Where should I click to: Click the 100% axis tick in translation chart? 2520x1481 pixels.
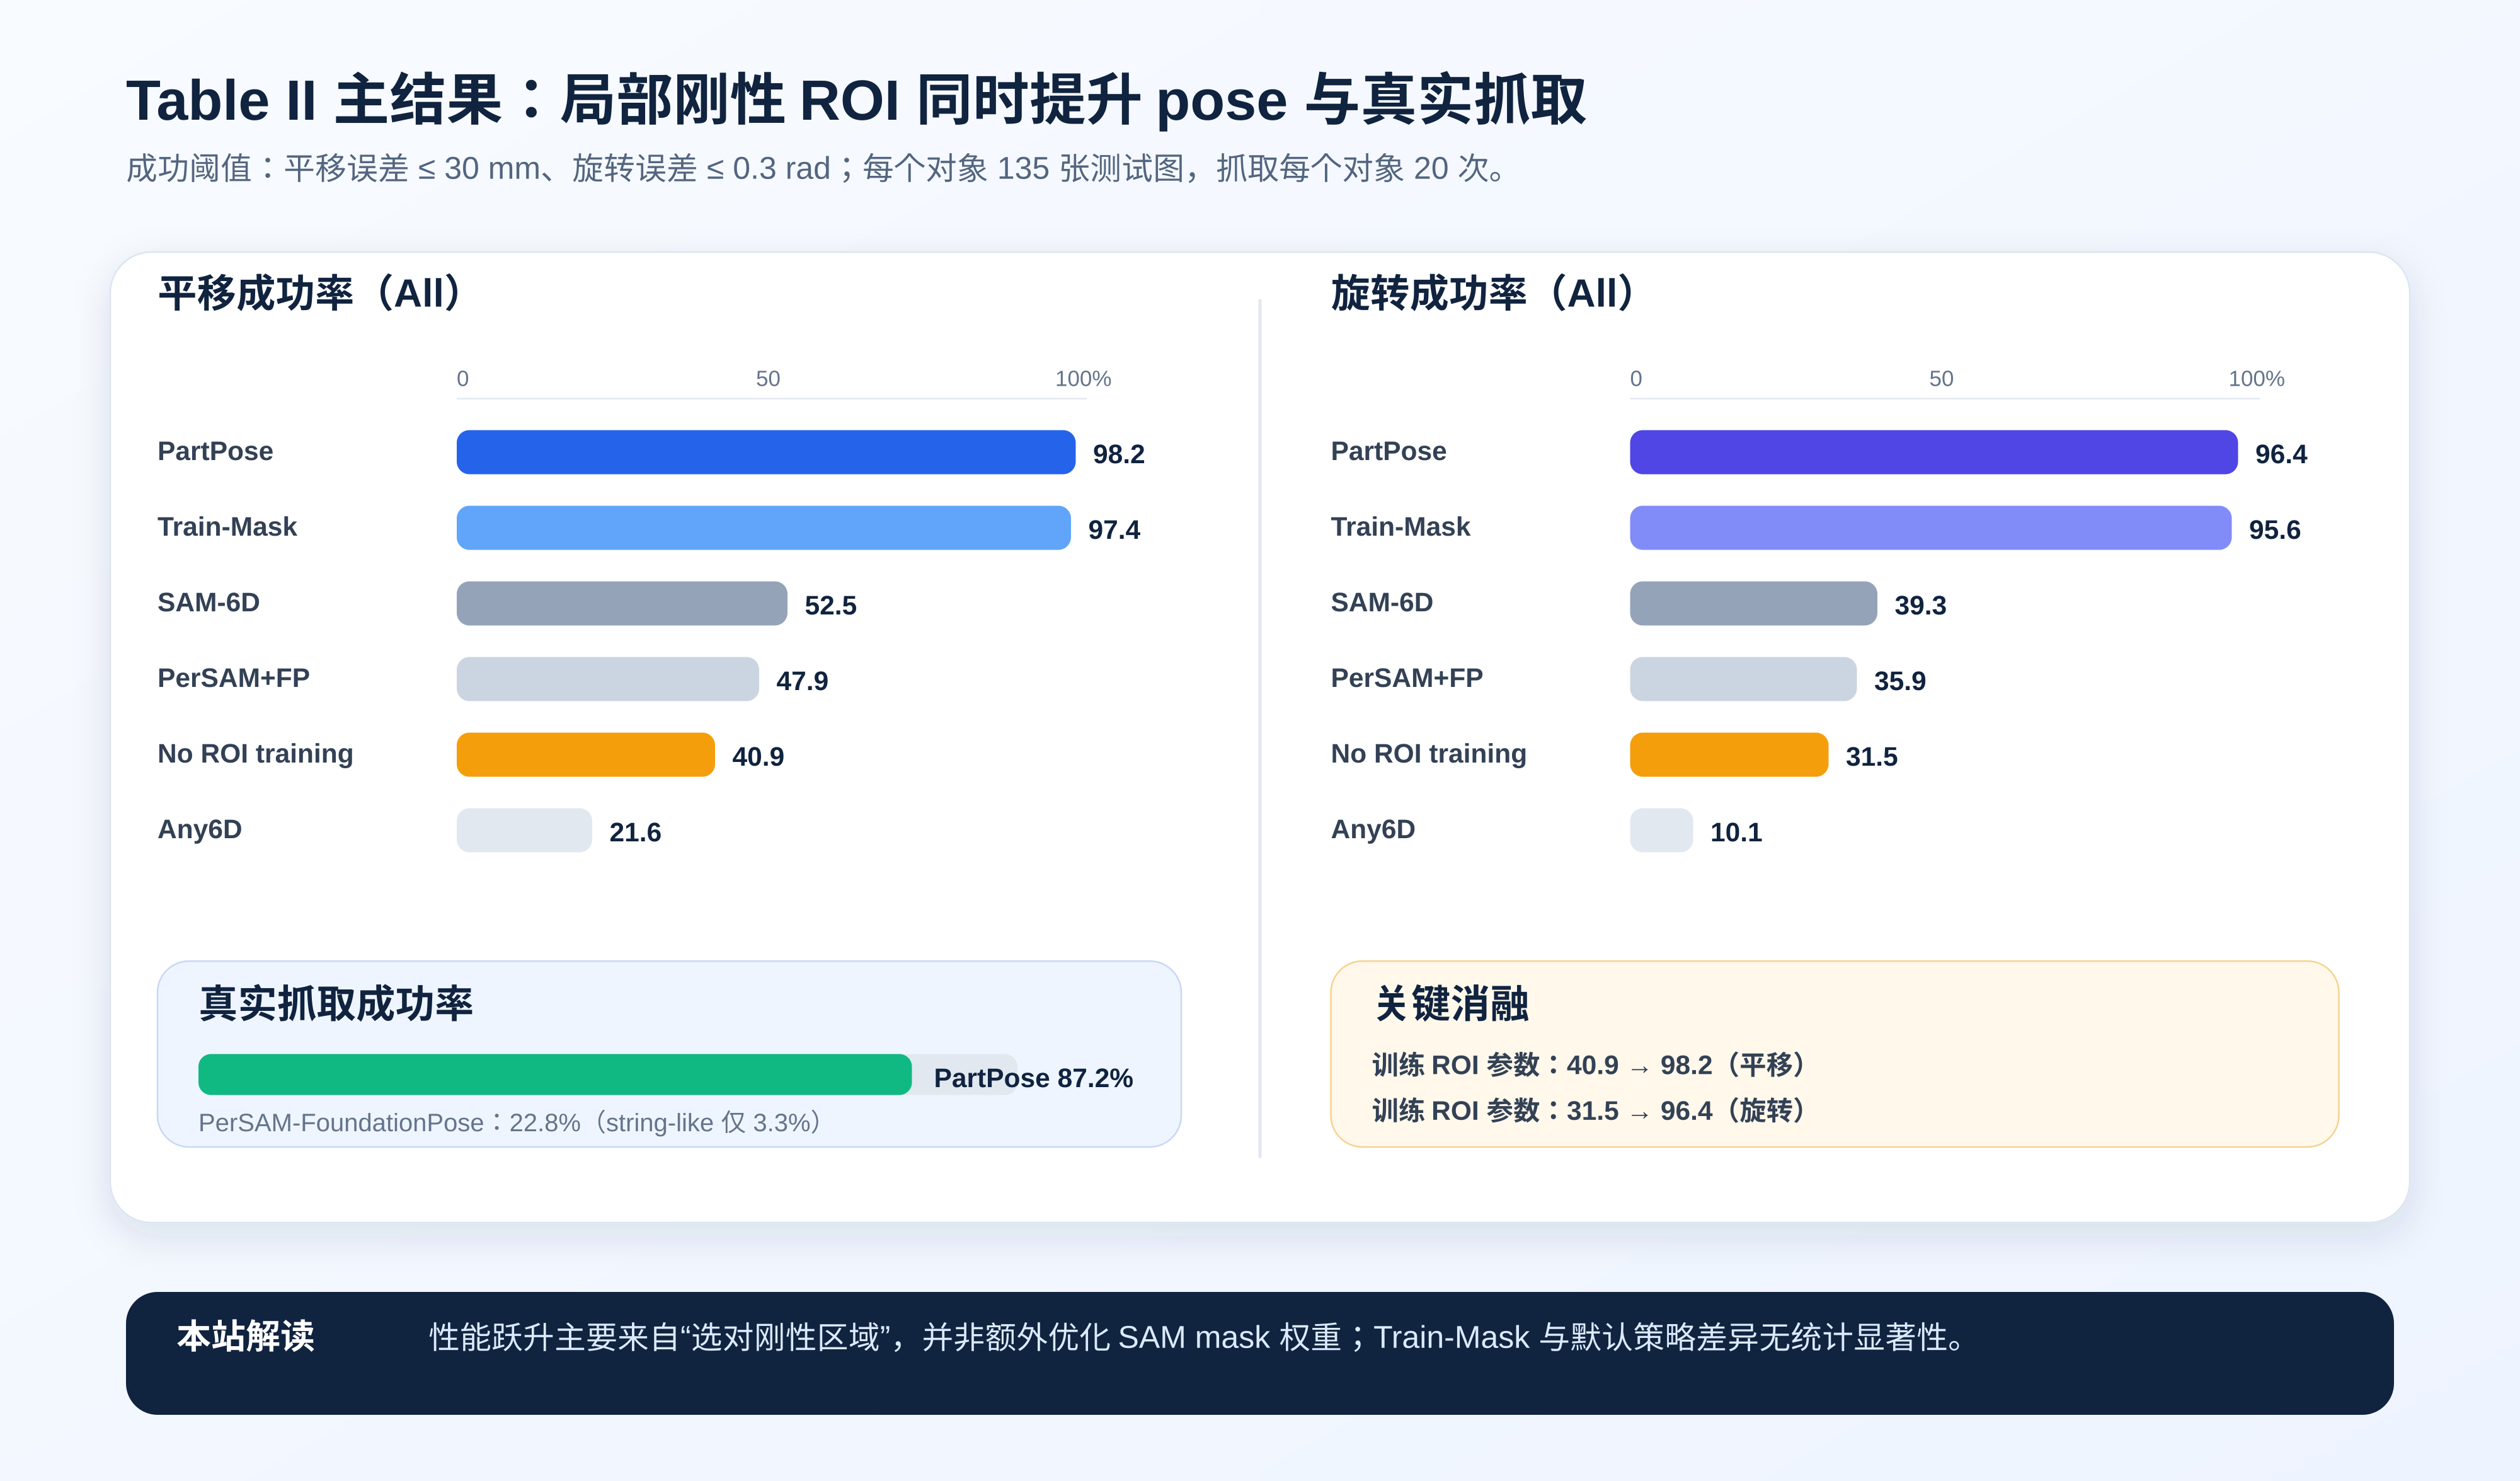pyautogui.click(x=1083, y=378)
